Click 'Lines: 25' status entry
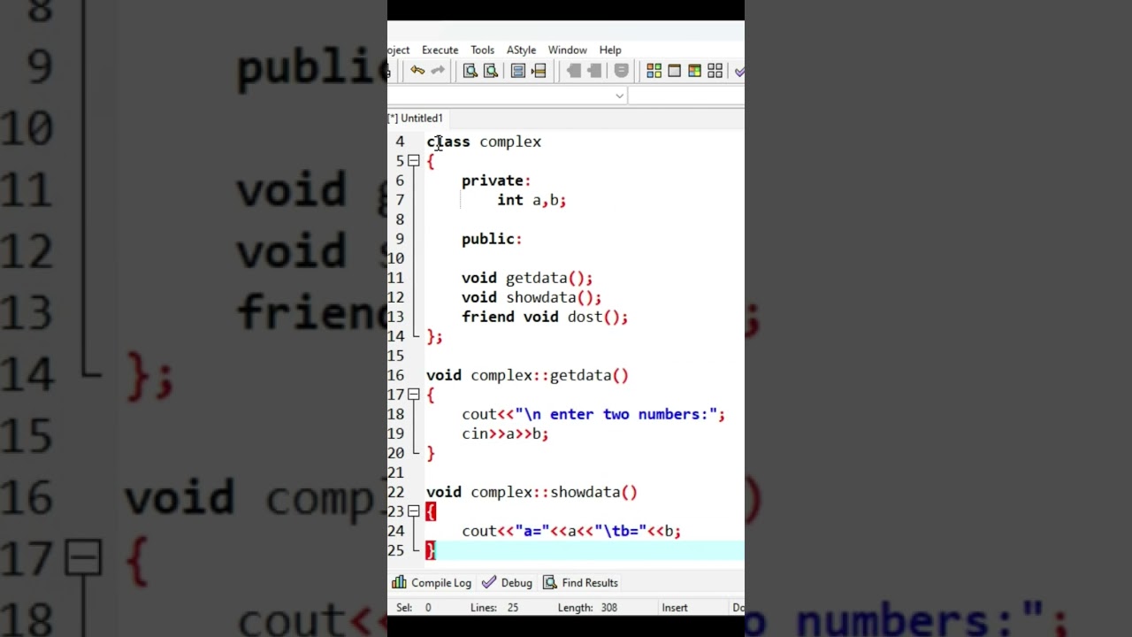The width and height of the screenshot is (1132, 637). pyautogui.click(x=494, y=608)
